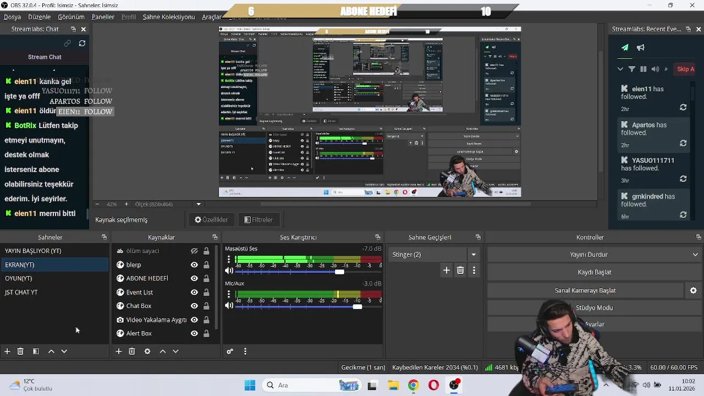The height and width of the screenshot is (396, 704).
Task: Unlock the blerp source lock
Action: 206,265
